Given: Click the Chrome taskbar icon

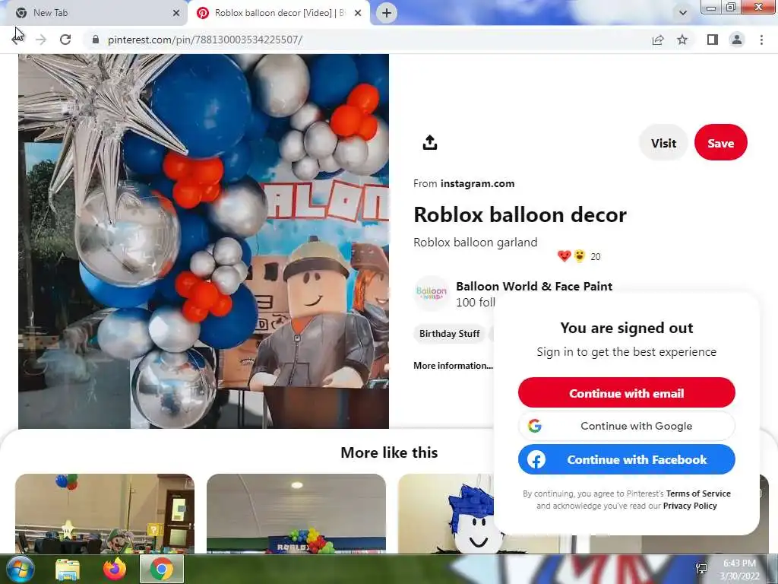Looking at the screenshot, I should (162, 569).
